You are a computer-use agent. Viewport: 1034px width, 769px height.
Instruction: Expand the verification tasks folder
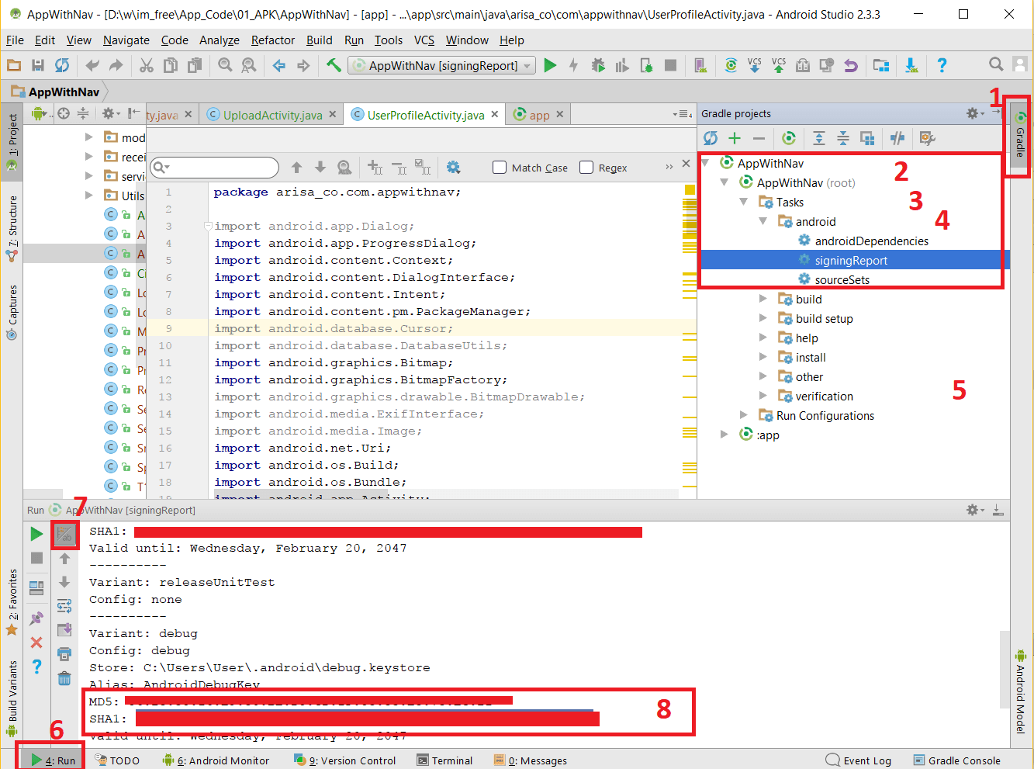[763, 397]
